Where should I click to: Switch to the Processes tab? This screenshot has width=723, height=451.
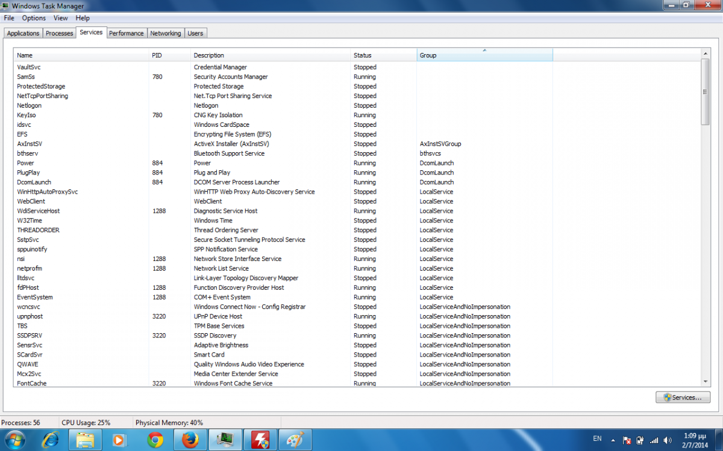click(x=60, y=33)
